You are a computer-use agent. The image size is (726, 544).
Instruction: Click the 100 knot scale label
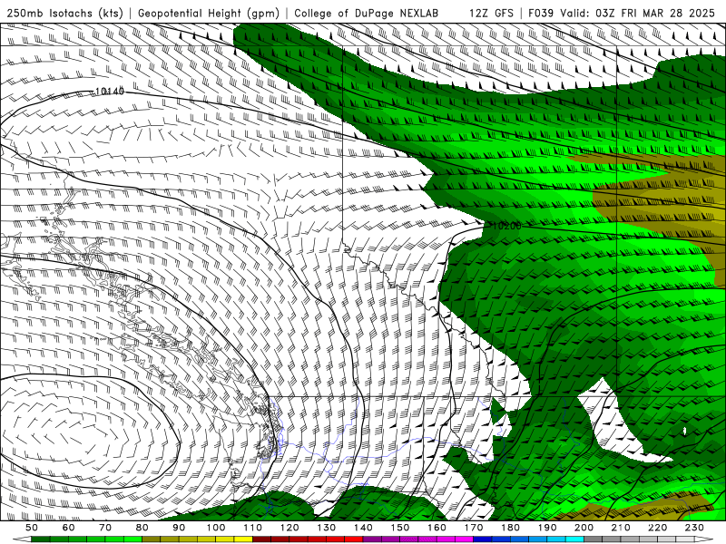click(x=216, y=528)
